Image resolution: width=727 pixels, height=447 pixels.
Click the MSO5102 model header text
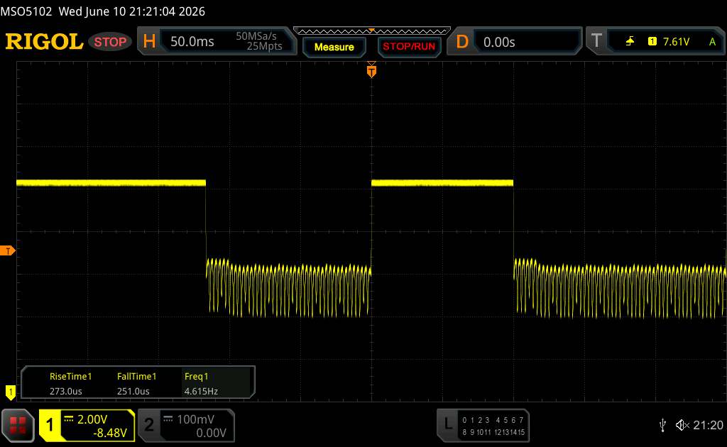tap(26, 11)
